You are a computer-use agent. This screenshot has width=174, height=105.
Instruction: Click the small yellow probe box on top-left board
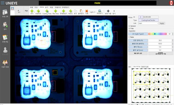[x=43, y=42]
